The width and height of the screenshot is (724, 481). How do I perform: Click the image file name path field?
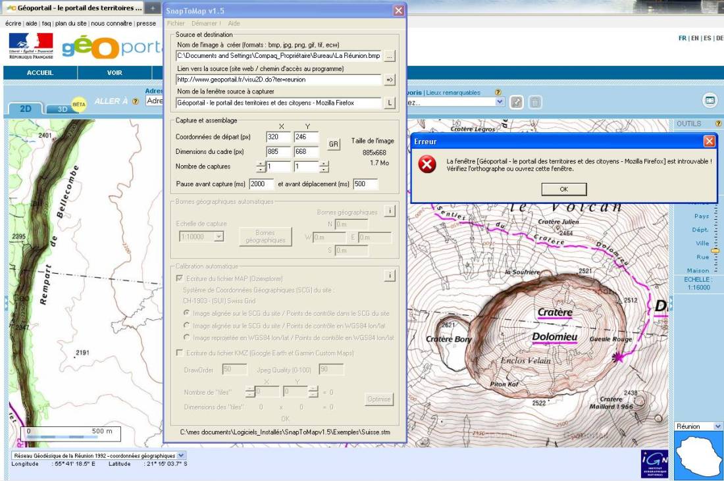278,56
